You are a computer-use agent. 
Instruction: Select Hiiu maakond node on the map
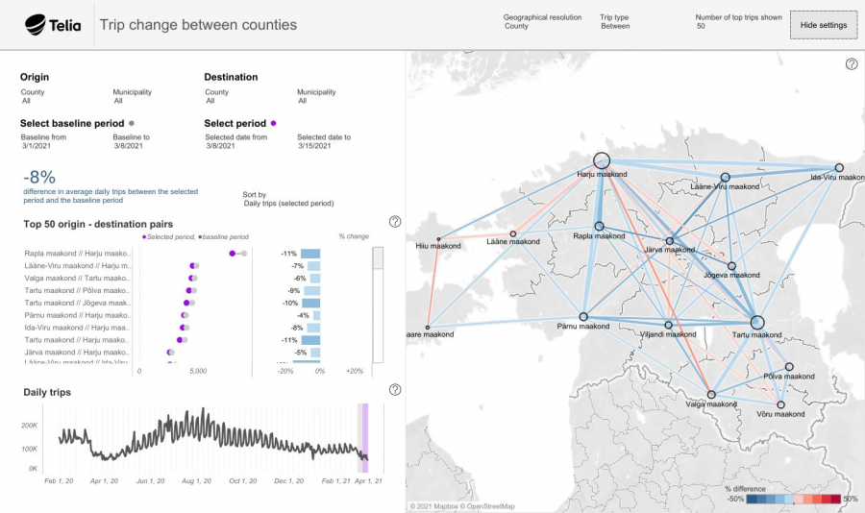coord(438,239)
